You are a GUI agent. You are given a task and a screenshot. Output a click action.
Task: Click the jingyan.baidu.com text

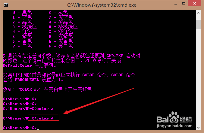pyautogui.click(x=174, y=126)
